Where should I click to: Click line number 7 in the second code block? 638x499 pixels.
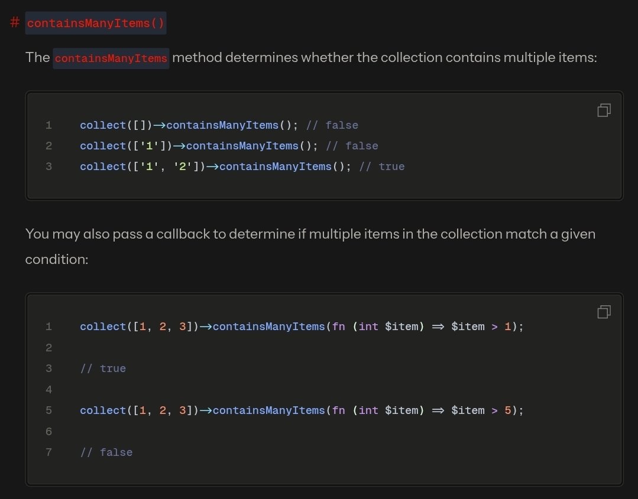tap(49, 452)
